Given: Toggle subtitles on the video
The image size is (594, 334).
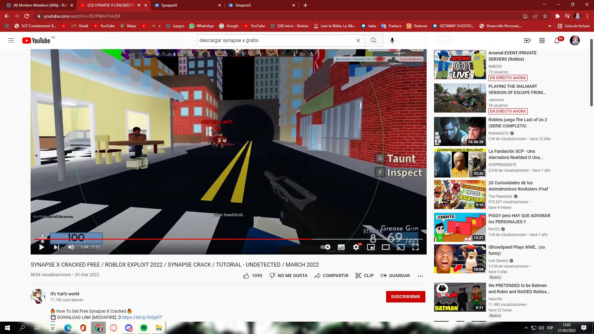Looking at the screenshot, I should pos(341,247).
